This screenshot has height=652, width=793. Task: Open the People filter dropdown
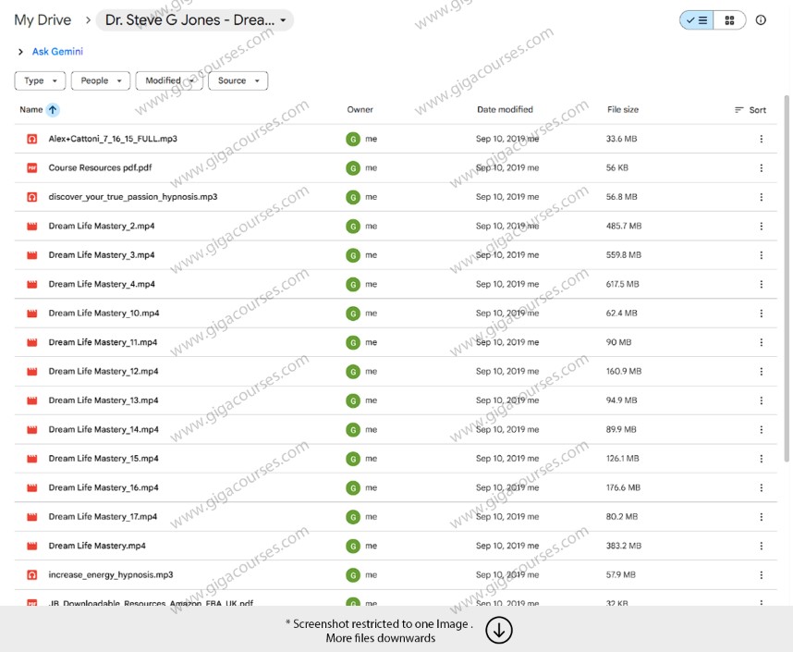(x=100, y=81)
